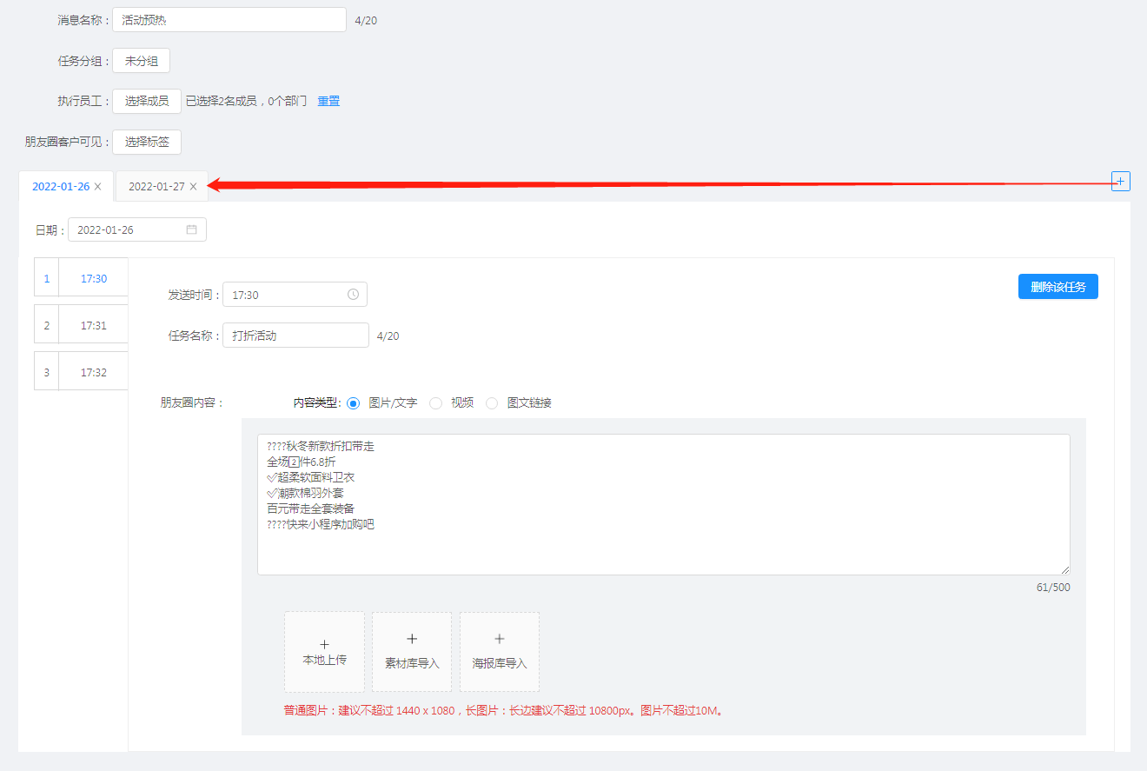Open 选择成员 member selector
Screen dimensions: 1147x771
[x=147, y=101]
